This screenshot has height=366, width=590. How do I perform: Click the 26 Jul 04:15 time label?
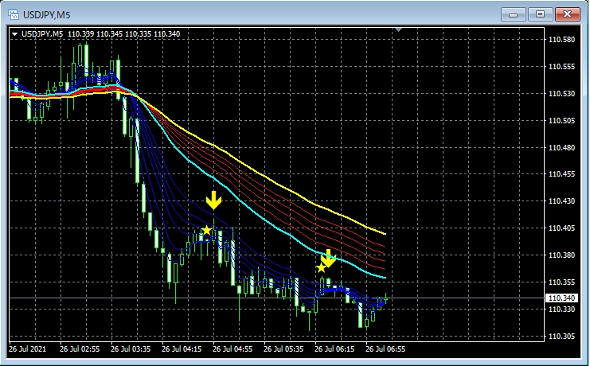click(x=182, y=349)
